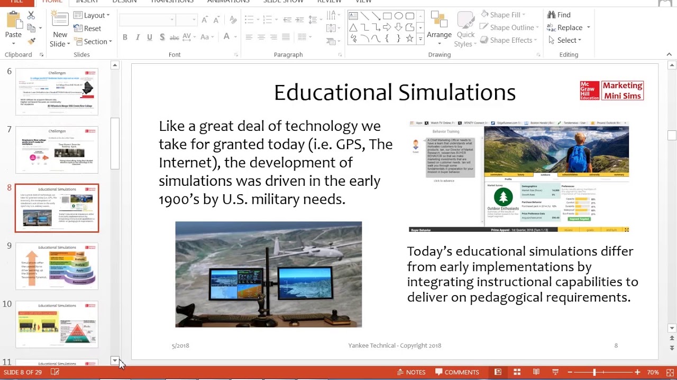Click Clear All Formatting eraser icon
Viewport: 677px width, 380px height.
coord(233,20)
